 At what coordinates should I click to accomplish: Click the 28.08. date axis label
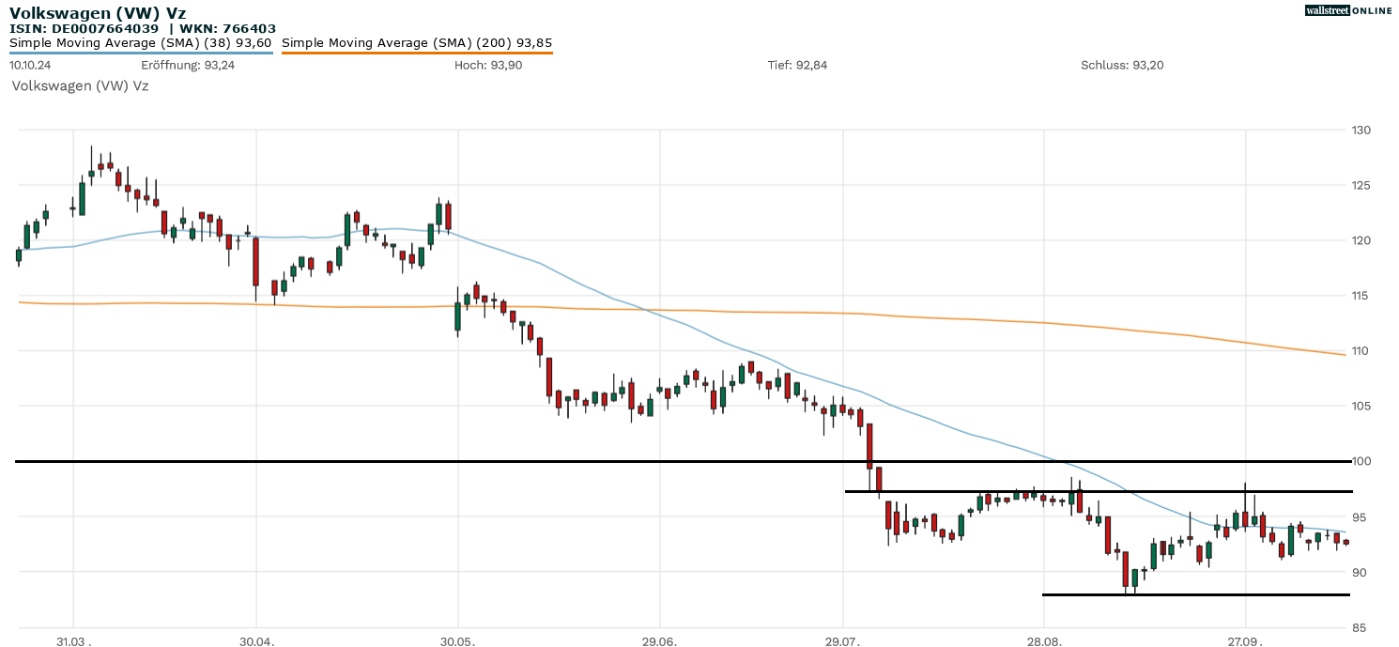click(x=1044, y=640)
